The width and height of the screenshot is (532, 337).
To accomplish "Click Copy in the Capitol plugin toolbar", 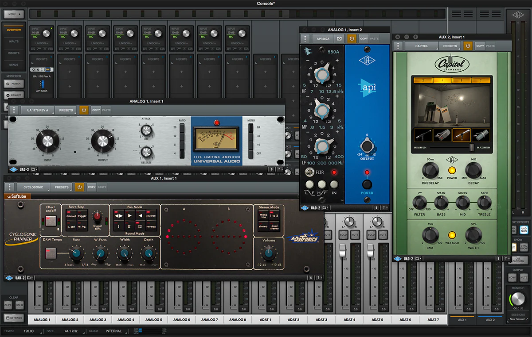I will tap(480, 46).
